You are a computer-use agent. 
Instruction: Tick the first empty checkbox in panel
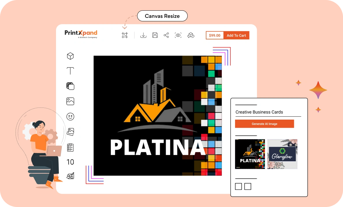pyautogui.click(x=238, y=187)
